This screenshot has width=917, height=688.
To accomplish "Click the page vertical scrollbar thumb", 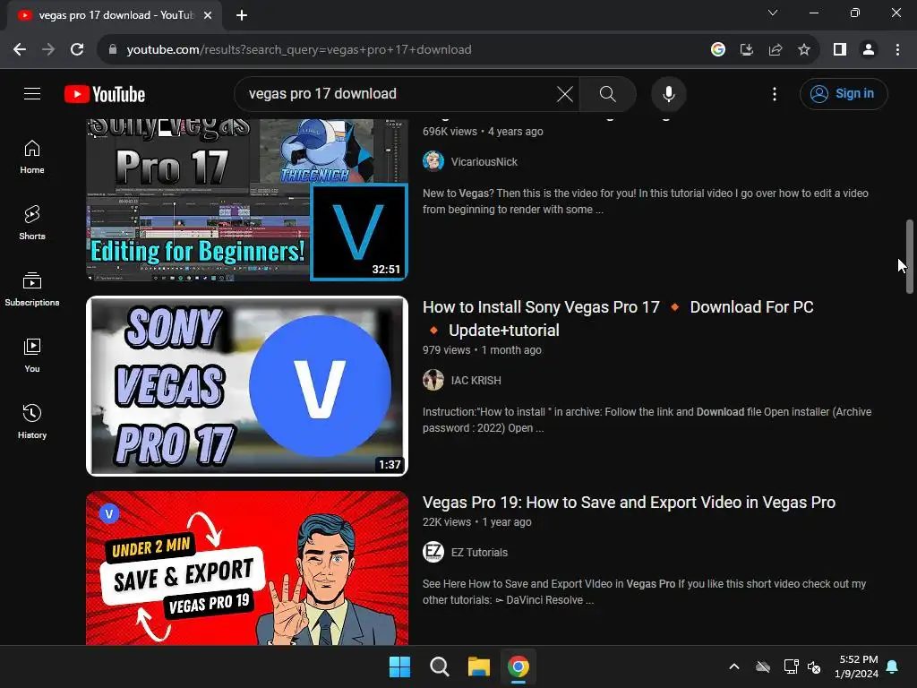I will tap(910, 256).
